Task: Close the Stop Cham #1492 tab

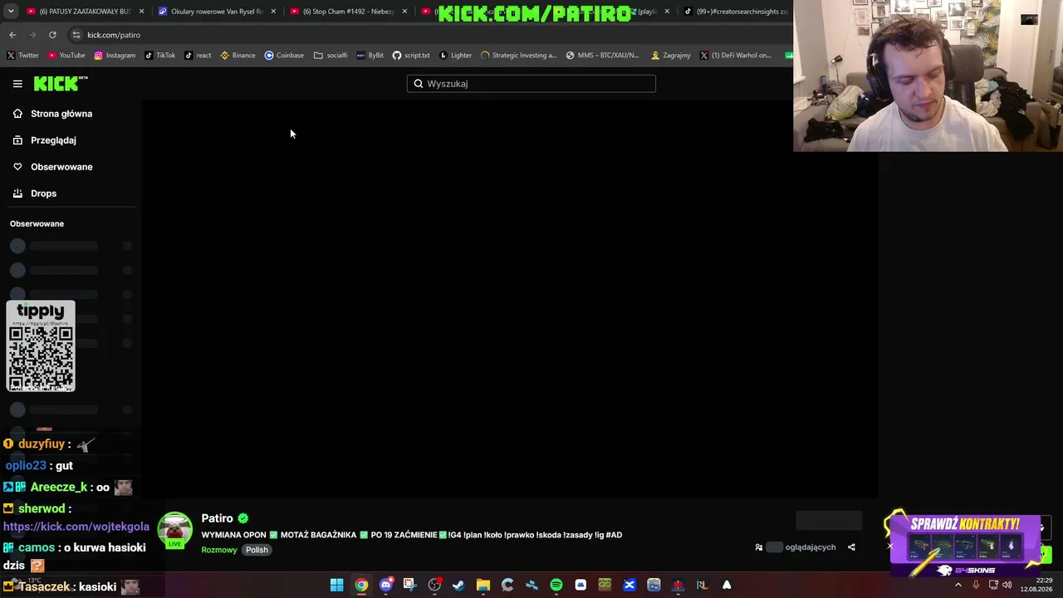Action: coord(404,12)
